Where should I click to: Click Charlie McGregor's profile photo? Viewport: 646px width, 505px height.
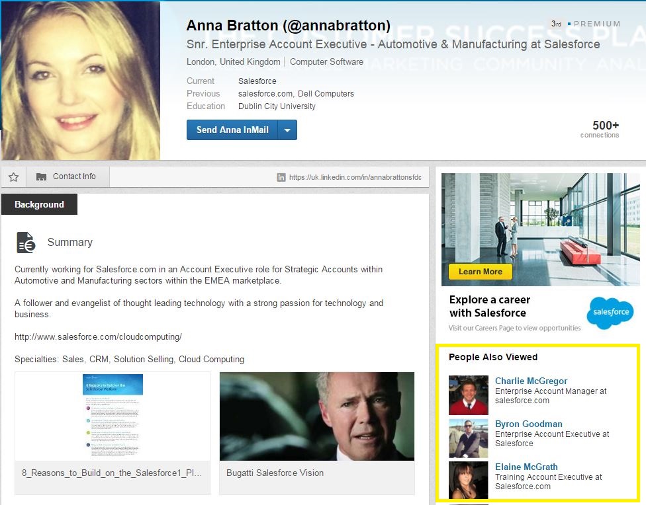pyautogui.click(x=469, y=395)
